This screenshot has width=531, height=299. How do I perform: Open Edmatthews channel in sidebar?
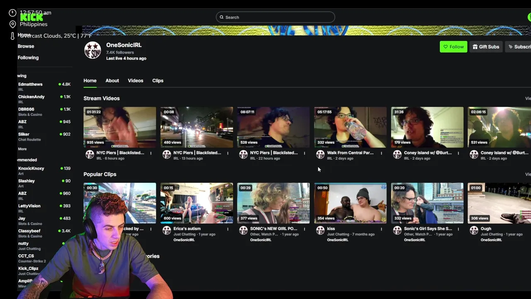coord(44,86)
